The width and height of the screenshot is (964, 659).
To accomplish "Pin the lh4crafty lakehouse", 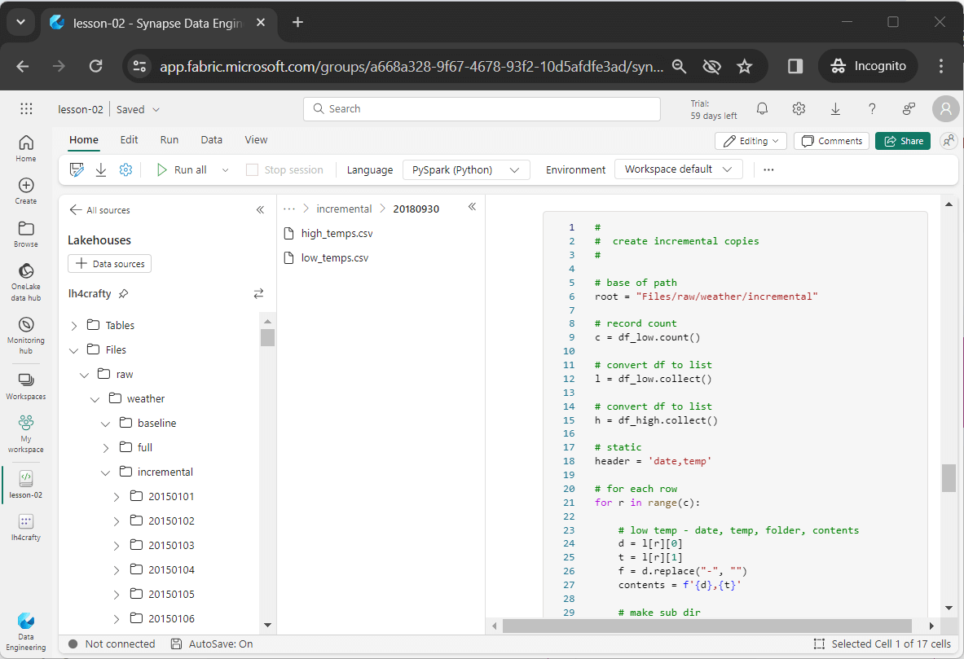I will pyautogui.click(x=123, y=293).
